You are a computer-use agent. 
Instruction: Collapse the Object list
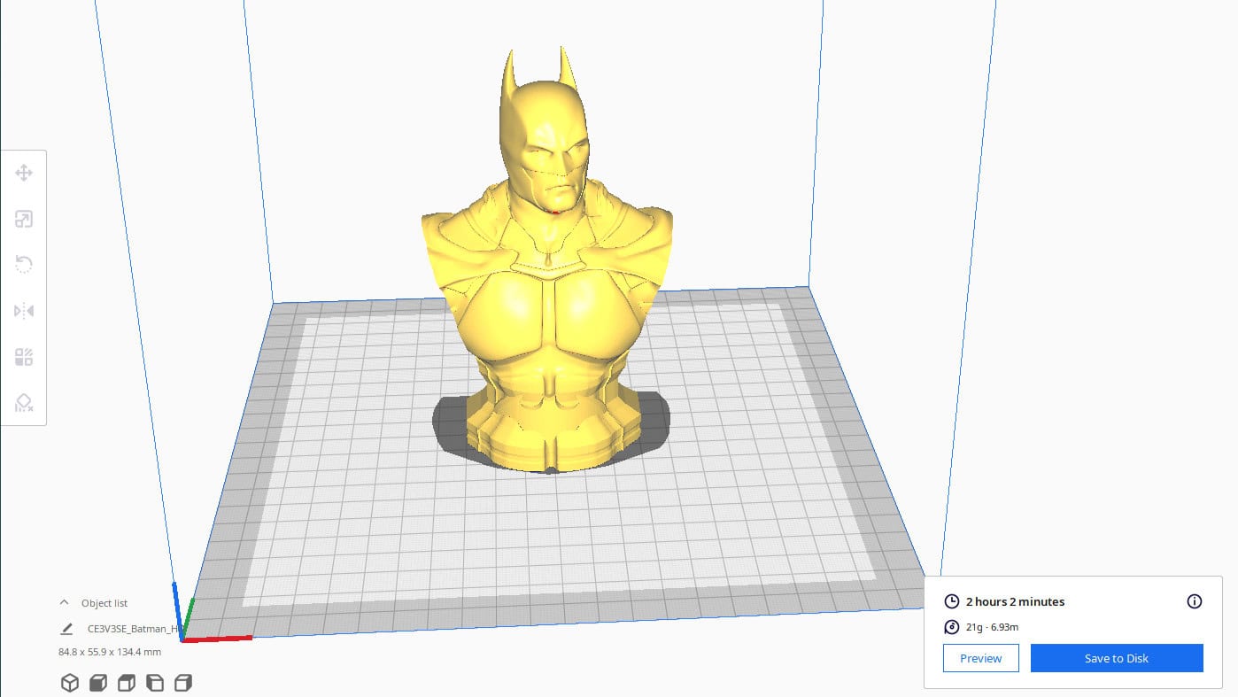(64, 602)
